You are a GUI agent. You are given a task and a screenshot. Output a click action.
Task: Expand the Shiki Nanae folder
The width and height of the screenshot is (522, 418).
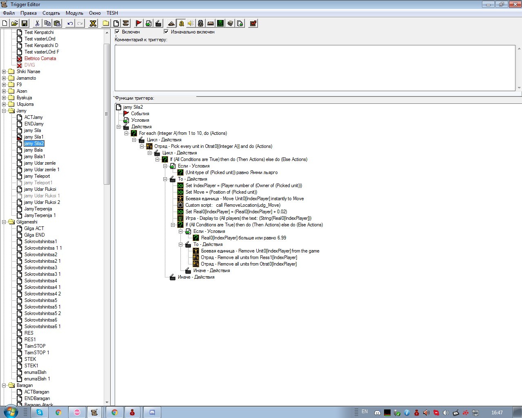(4, 72)
